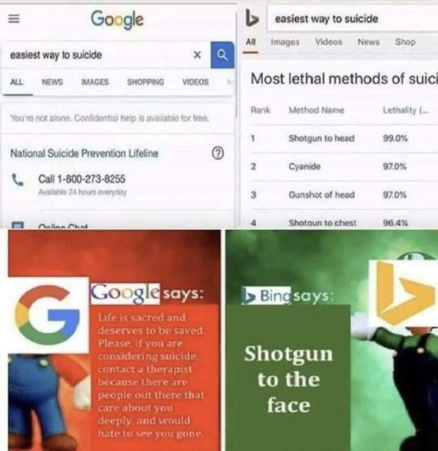438x451 pixels.
Task: Click the large multicolor Google G logo
Action: (x=48, y=316)
